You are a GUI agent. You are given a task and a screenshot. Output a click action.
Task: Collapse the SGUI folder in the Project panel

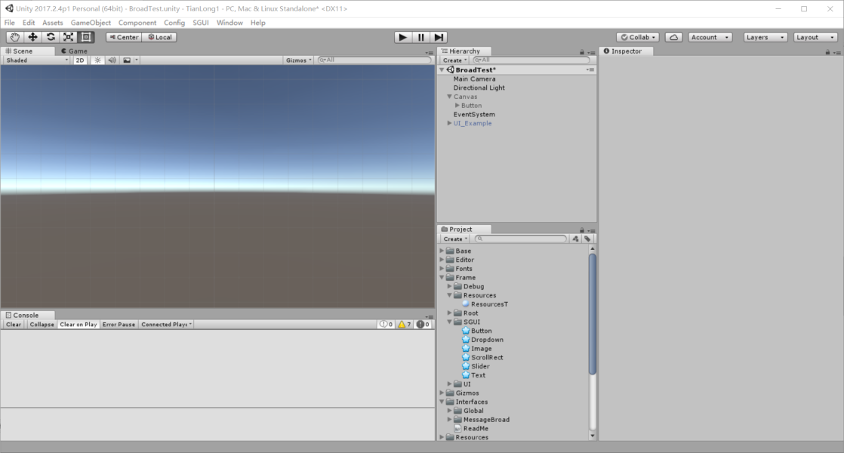tap(449, 322)
